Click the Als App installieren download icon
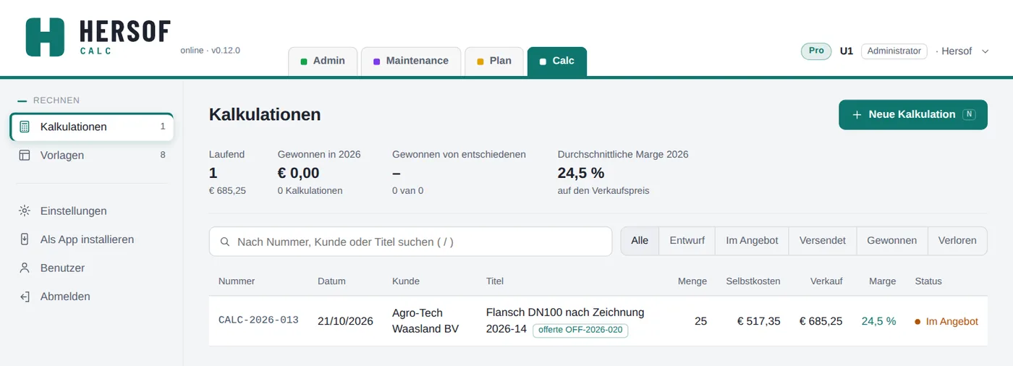Viewport: 1013px width, 366px height. click(25, 239)
